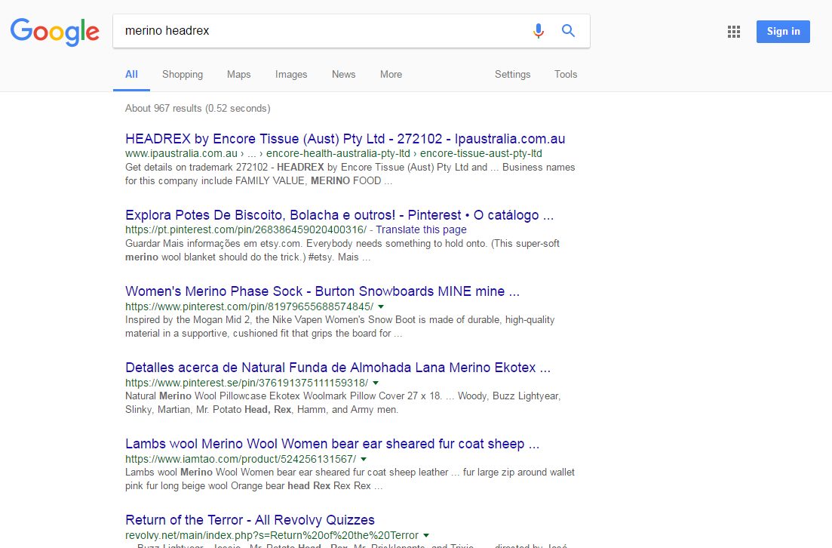The height and width of the screenshot is (548, 832).
Task: Open Lambs wool Merino Wool Women result
Action: 332,443
